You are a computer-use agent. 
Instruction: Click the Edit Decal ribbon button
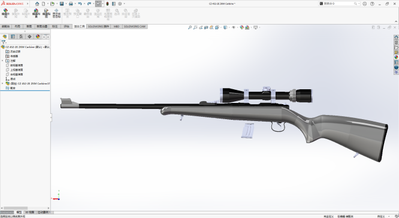[46, 13]
